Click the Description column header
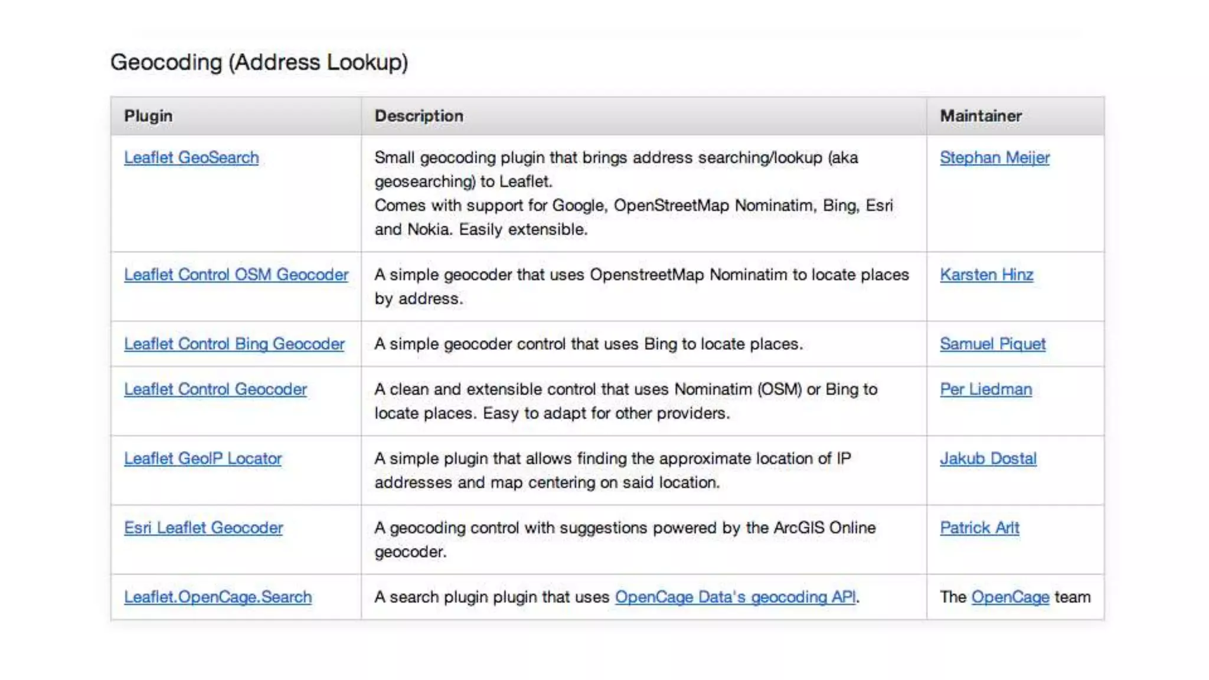Screen dimensions: 1209x680 pos(419,116)
